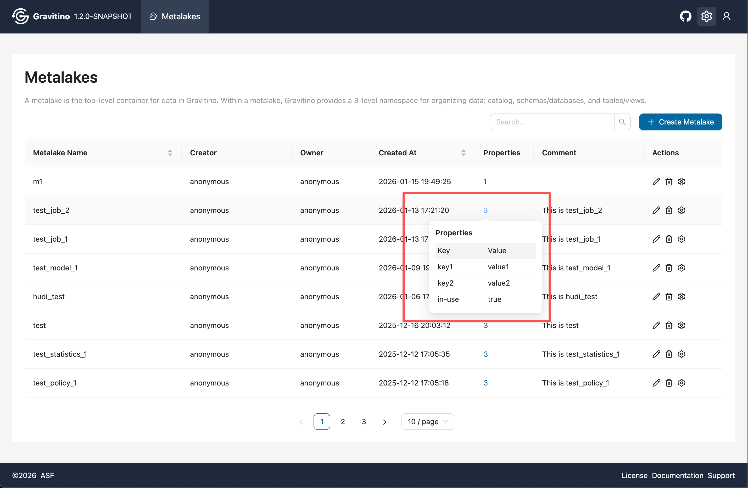Open settings via the gear icon in top bar
The image size is (748, 488).
pos(706,16)
